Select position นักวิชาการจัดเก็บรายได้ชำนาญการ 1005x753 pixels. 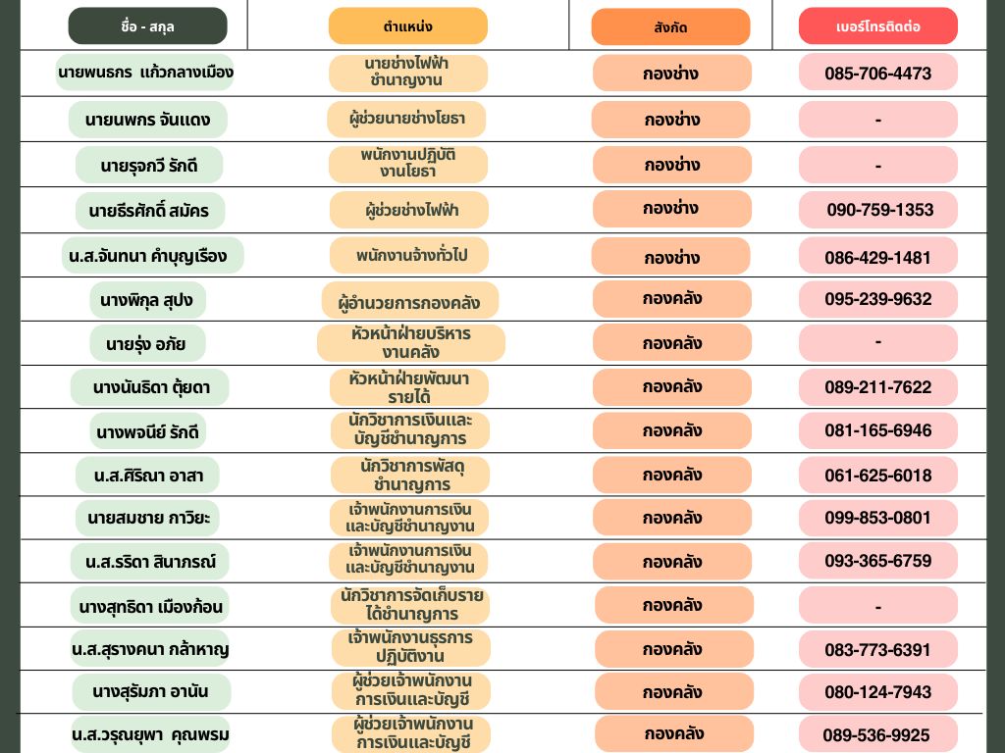[412, 605]
